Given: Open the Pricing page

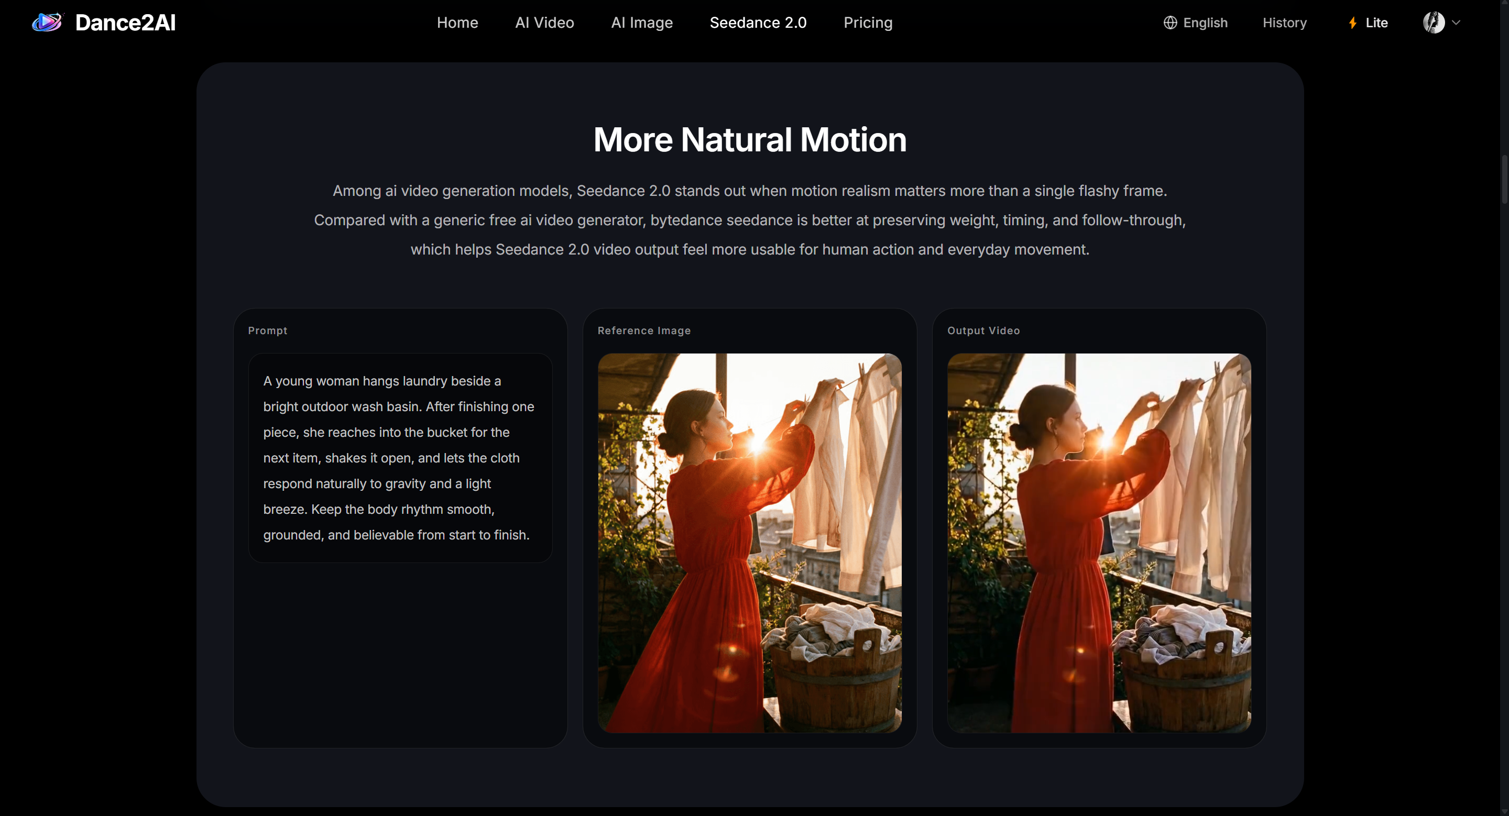Looking at the screenshot, I should [868, 22].
